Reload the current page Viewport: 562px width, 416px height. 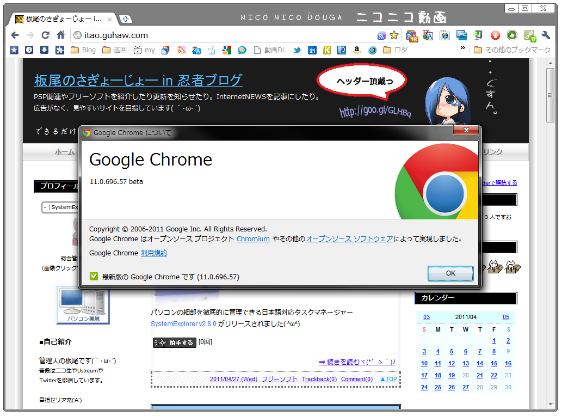pyautogui.click(x=45, y=35)
